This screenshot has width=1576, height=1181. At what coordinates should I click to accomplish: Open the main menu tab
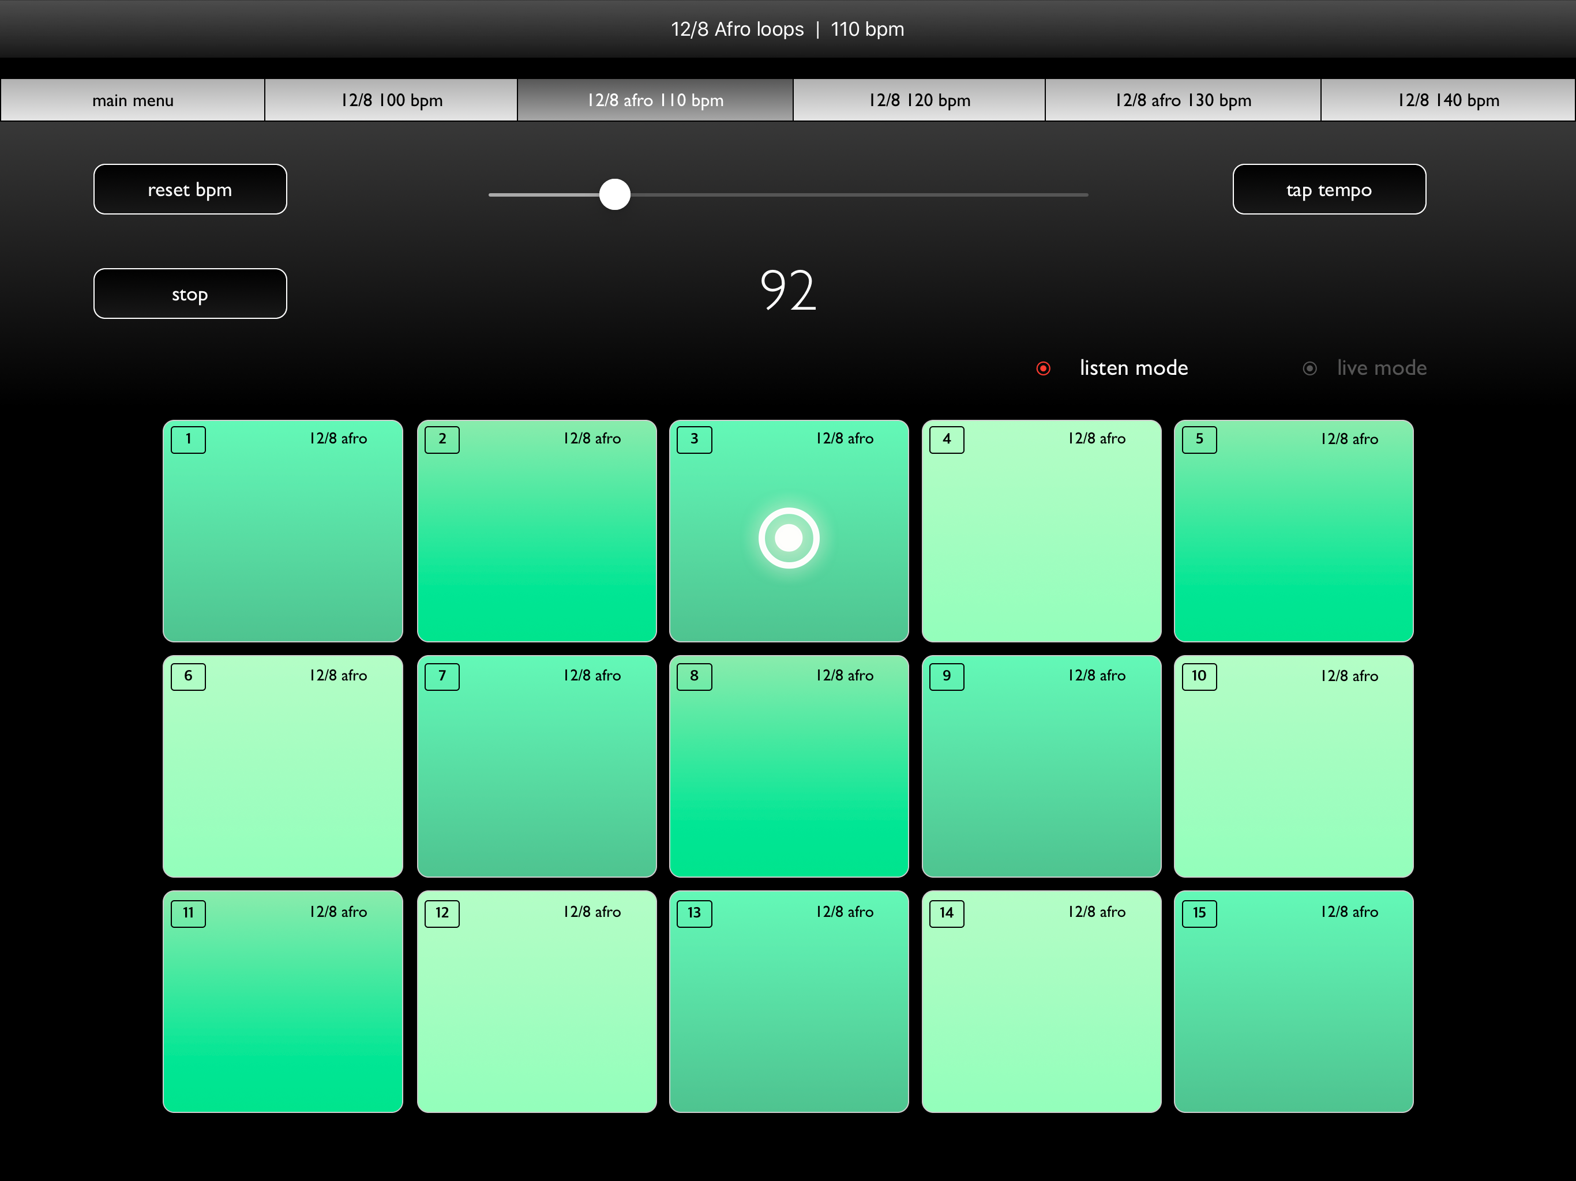pyautogui.click(x=133, y=100)
